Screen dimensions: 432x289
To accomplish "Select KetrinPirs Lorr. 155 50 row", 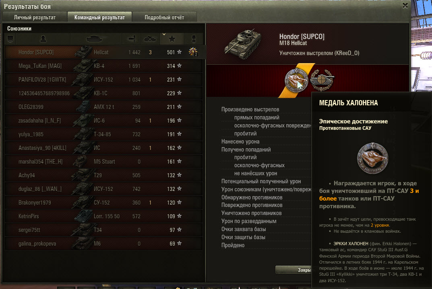I will 103,216.
